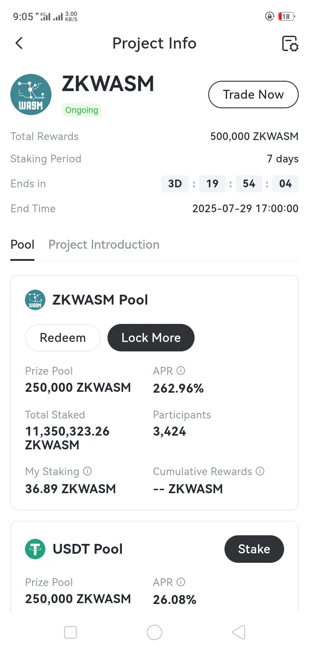Tap the ZKWASM Pool small logo icon
This screenshot has height=653, width=309.
coord(35,300)
